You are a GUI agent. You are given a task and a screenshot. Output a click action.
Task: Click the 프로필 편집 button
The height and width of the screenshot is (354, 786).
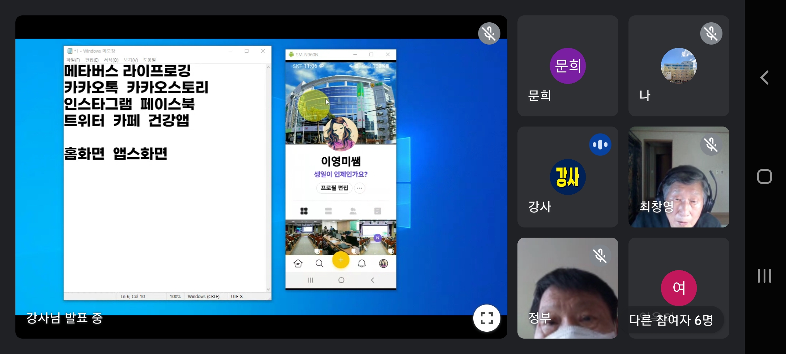pos(334,188)
